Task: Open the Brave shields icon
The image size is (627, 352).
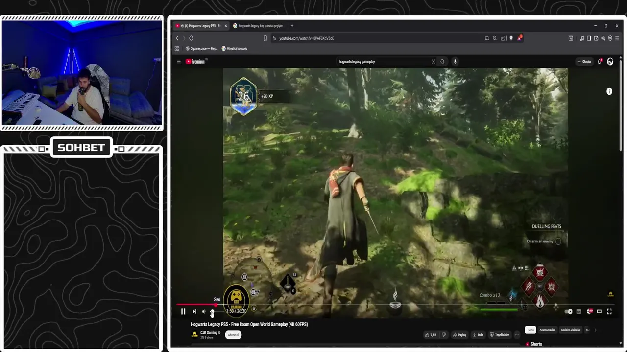Action: 511,38
